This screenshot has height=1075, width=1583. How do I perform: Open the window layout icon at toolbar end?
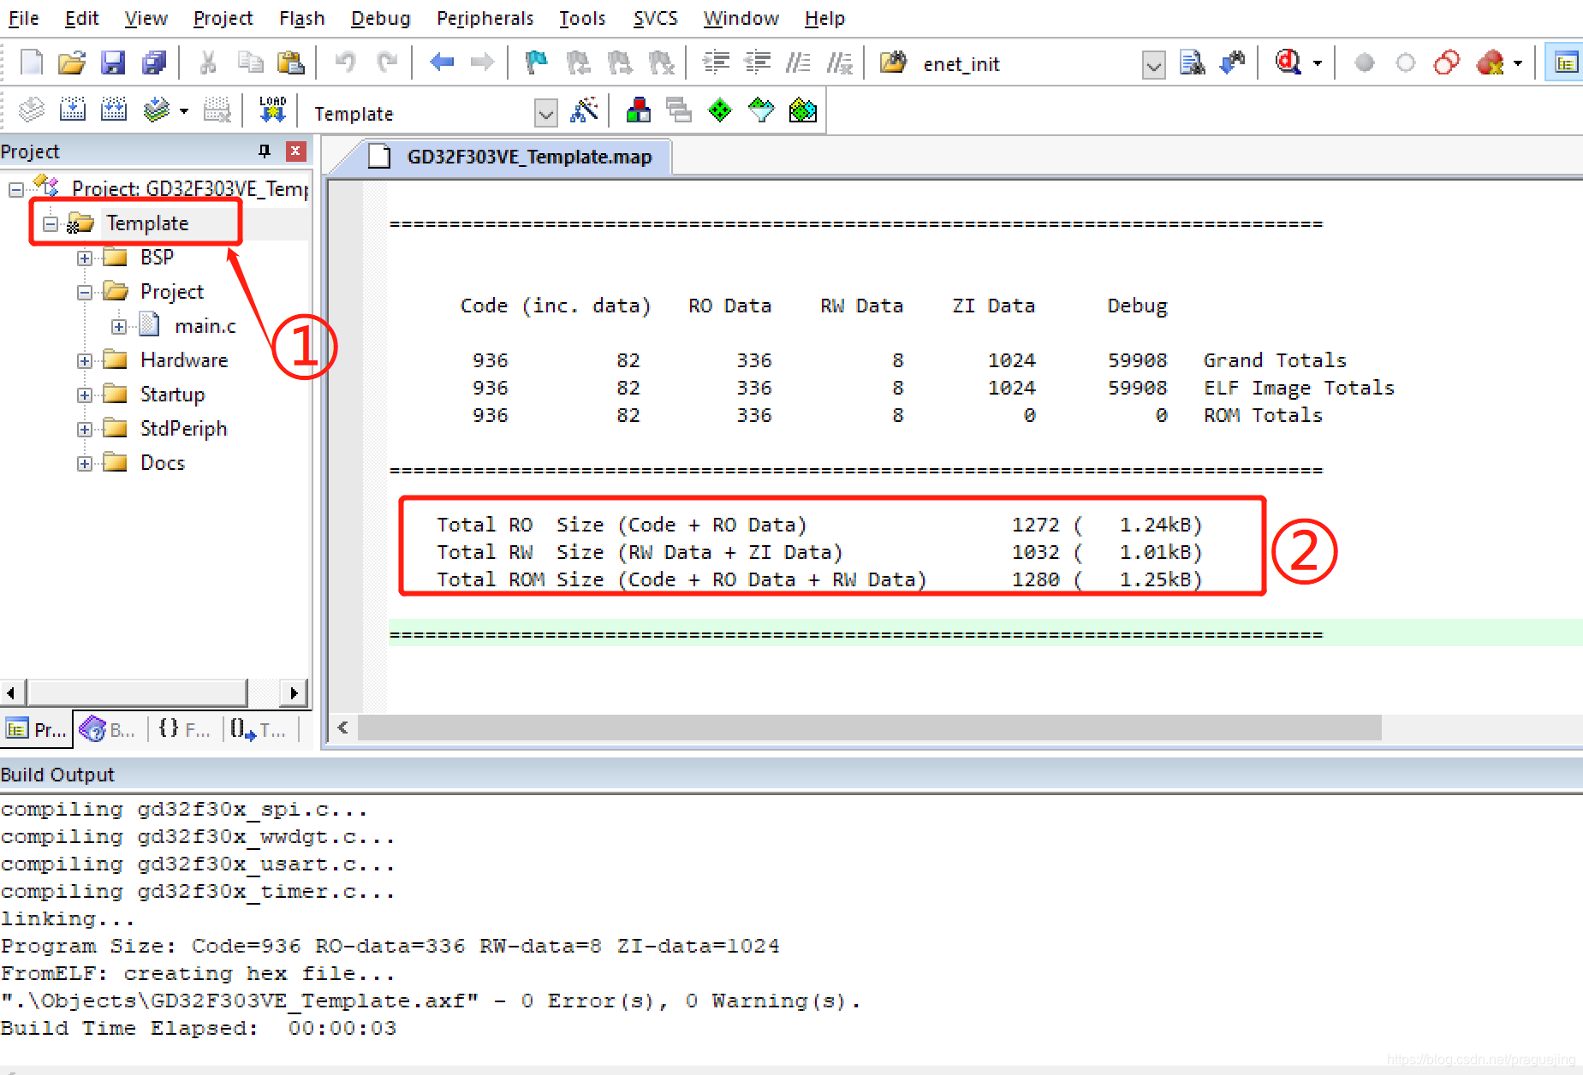point(1565,63)
